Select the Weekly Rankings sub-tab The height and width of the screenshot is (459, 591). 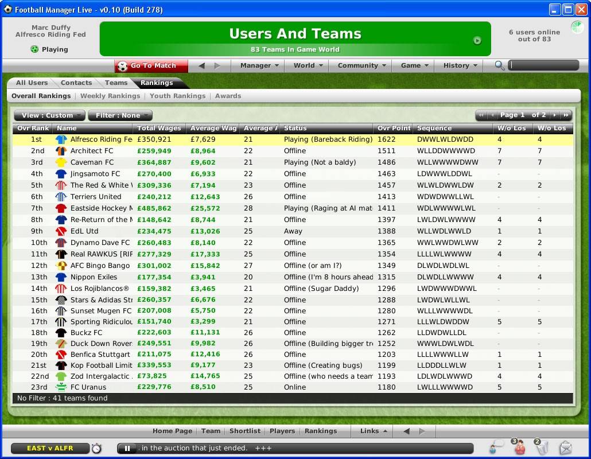click(110, 96)
